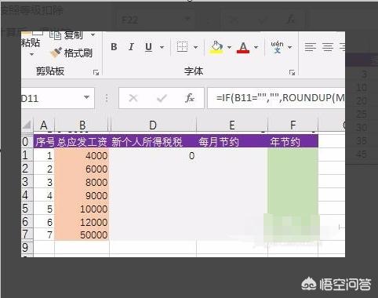
Task: Select column D header
Action: 153,125
